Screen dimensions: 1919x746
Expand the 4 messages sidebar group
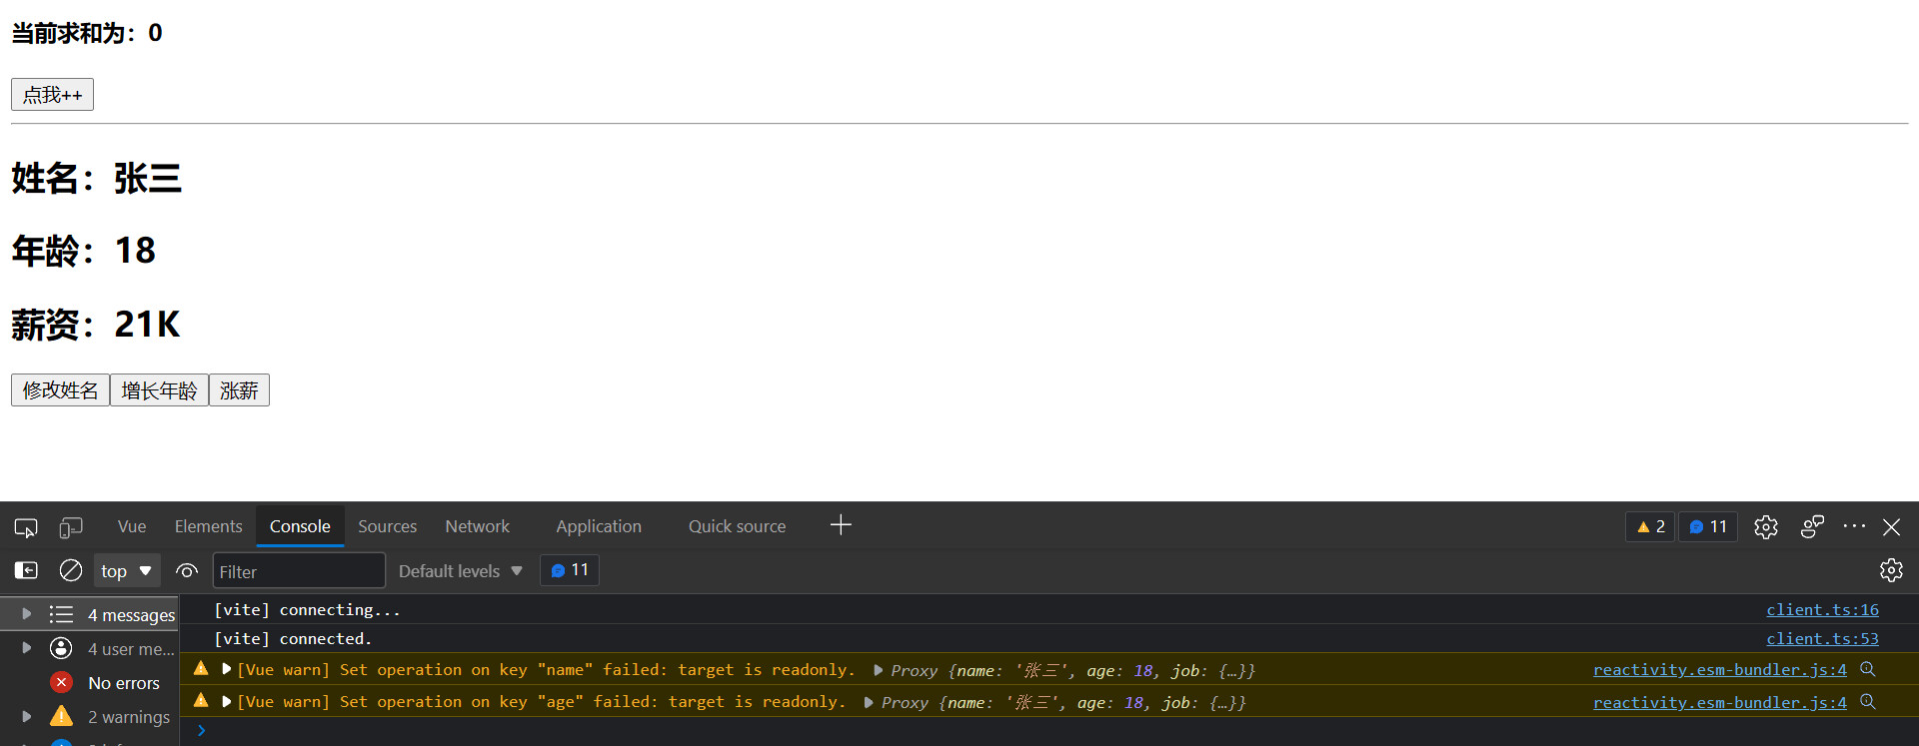pyautogui.click(x=27, y=614)
